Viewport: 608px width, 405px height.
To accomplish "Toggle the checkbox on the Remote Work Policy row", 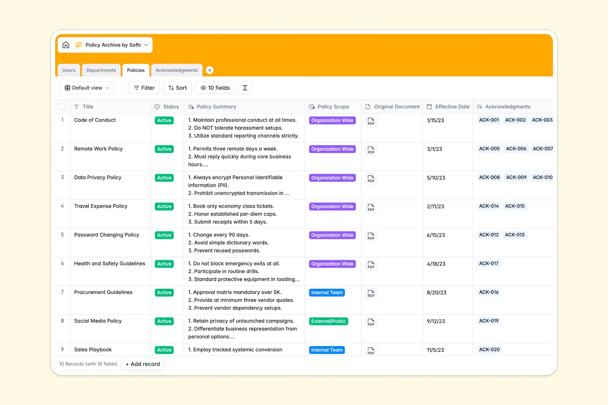I will pyautogui.click(x=62, y=149).
